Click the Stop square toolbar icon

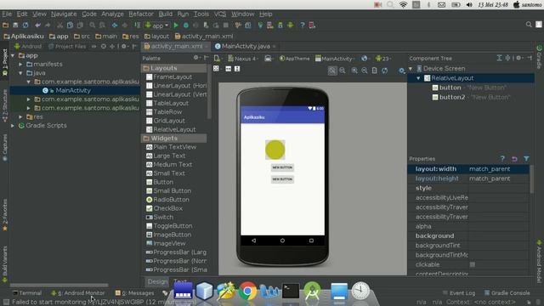pos(226,25)
